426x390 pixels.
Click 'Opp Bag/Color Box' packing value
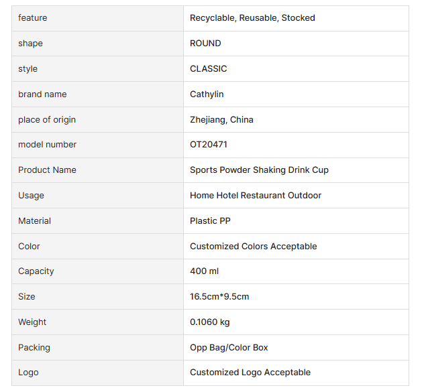click(229, 348)
